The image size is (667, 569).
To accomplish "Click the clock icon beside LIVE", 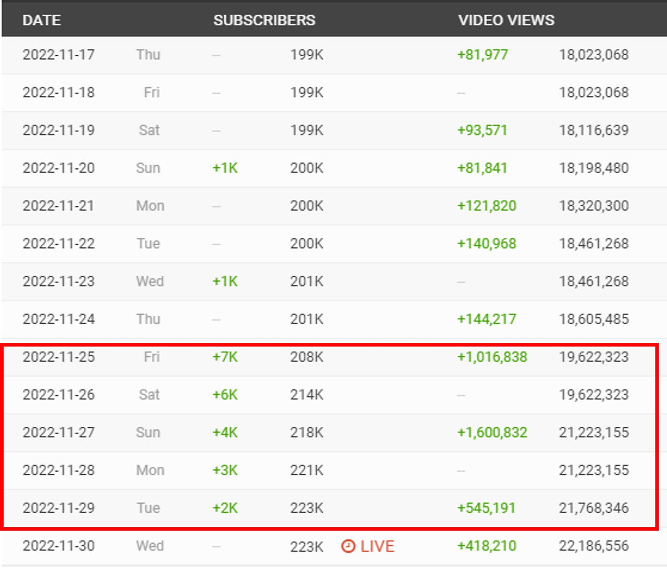I will 348,546.
